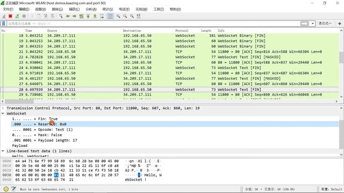Viewport: 344px width, 193px height.
Task: Open the 统计(S) menu
Action: [107, 9]
